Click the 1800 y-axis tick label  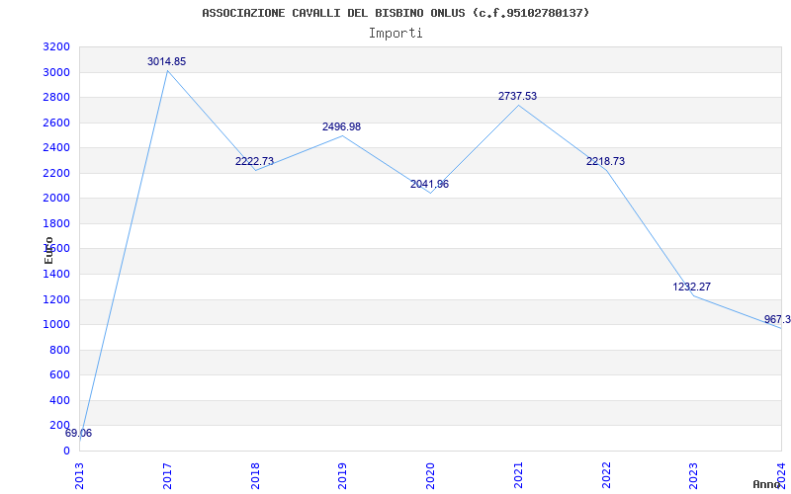pos(56,224)
